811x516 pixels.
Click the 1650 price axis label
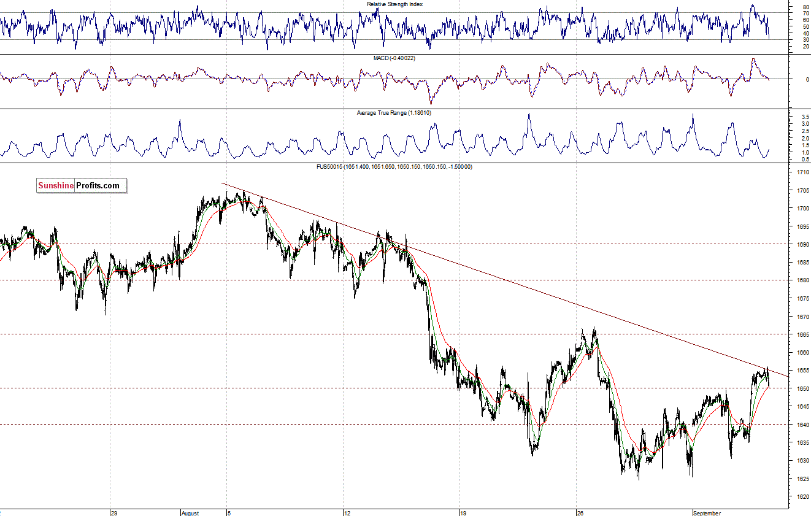tap(803, 388)
